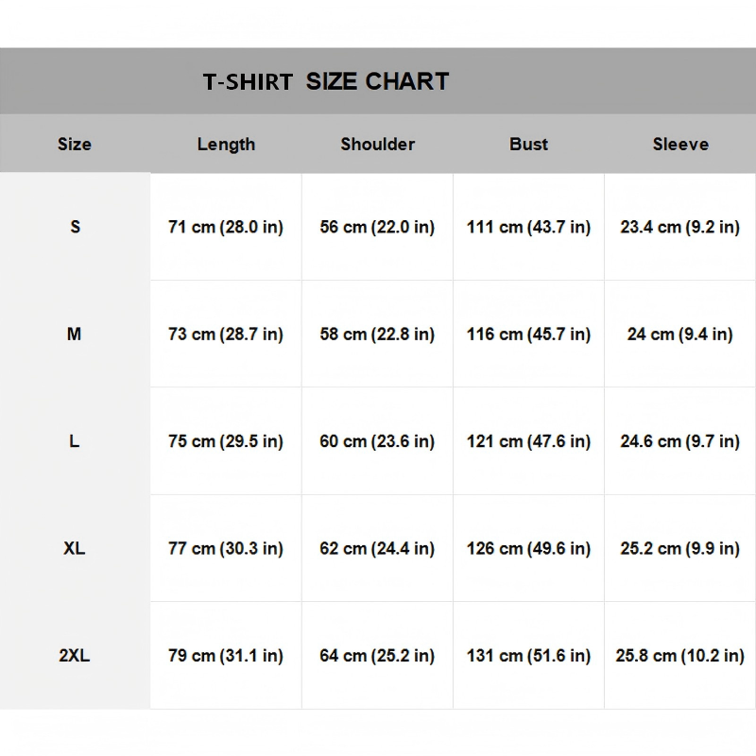Click the M size row label
The image size is (756, 756).
click(74, 334)
